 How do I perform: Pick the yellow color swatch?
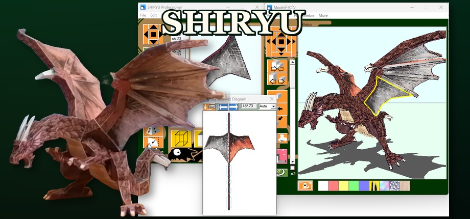[x=343, y=185]
